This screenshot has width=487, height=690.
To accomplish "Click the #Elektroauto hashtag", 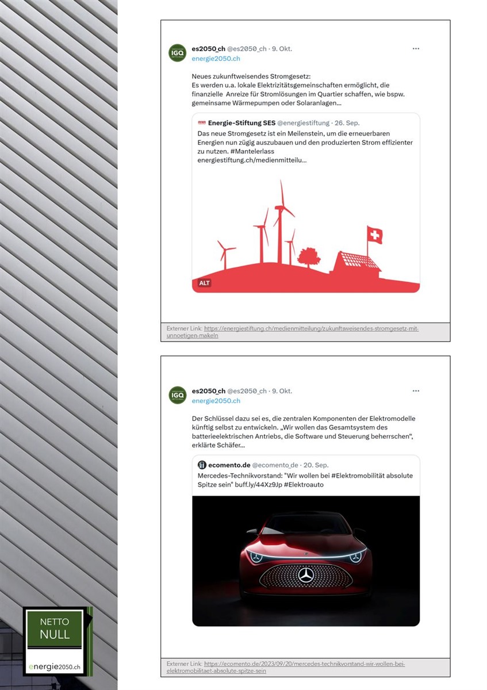I will [x=304, y=485].
